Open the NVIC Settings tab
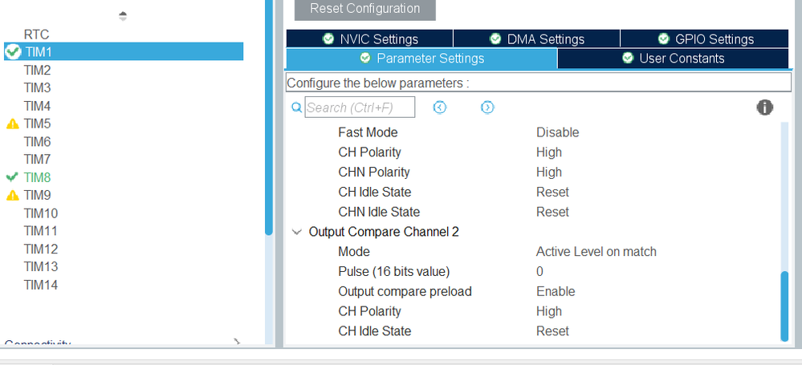 click(369, 39)
